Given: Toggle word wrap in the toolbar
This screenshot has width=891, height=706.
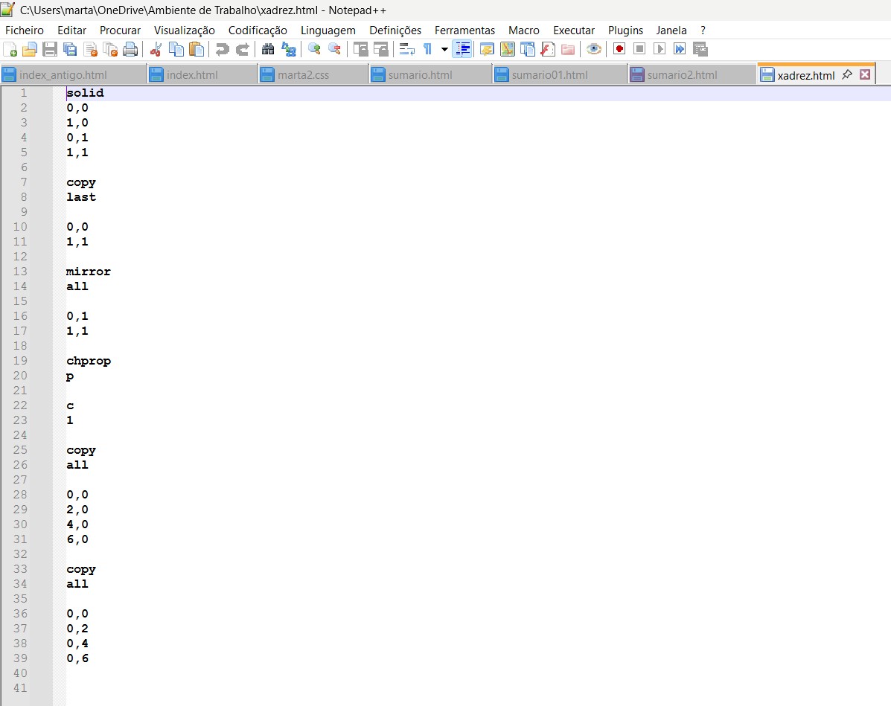Looking at the screenshot, I should click(x=407, y=49).
